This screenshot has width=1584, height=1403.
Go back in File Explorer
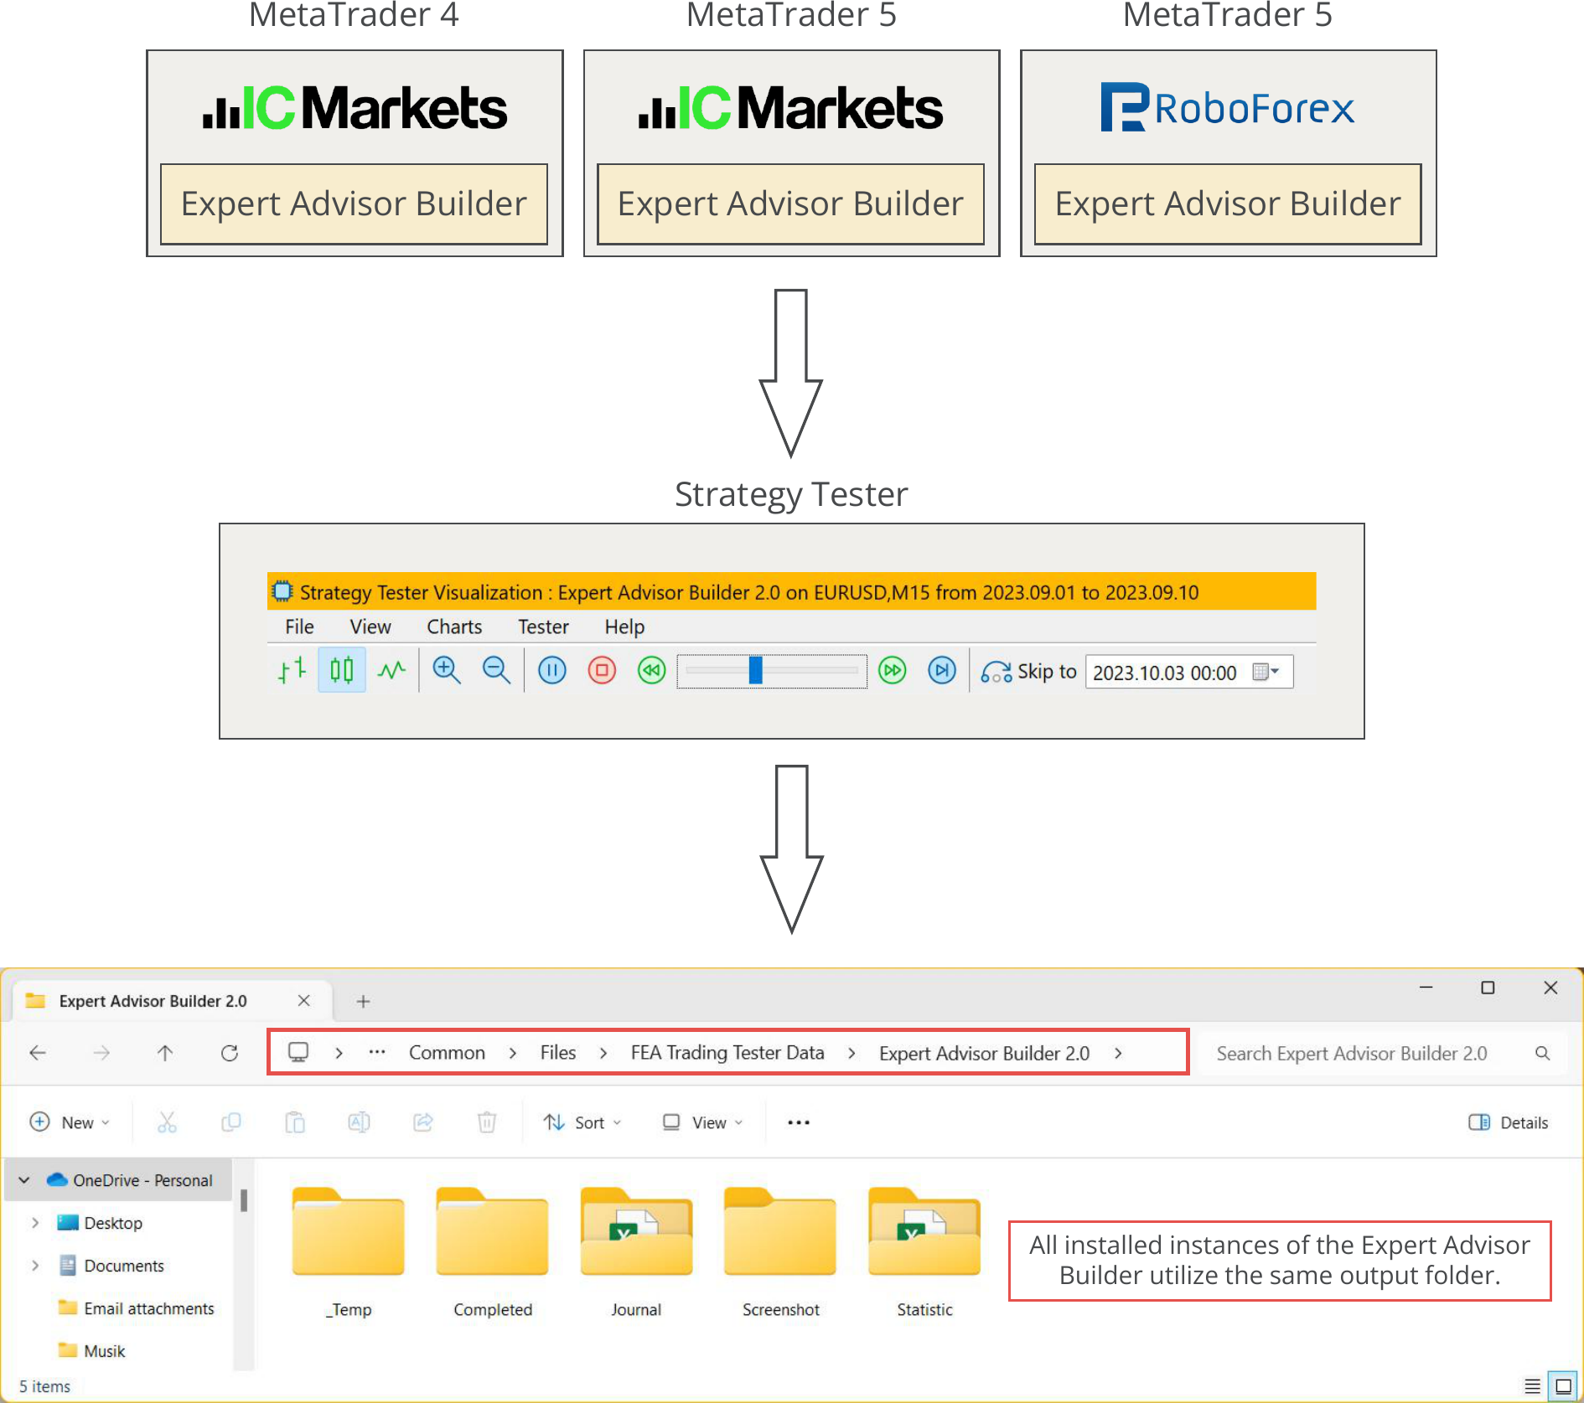pyautogui.click(x=38, y=1054)
